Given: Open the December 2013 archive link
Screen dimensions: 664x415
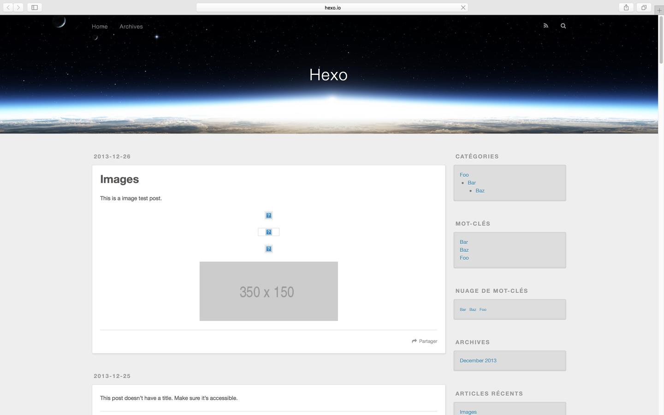Looking at the screenshot, I should [x=478, y=360].
